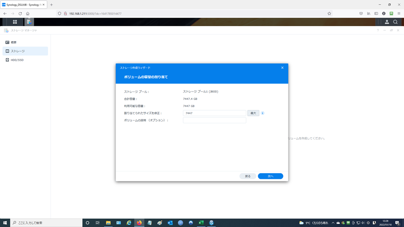Open Internet Explorer from the taskbar
Viewport: 404px width, 227px height.
click(129, 223)
